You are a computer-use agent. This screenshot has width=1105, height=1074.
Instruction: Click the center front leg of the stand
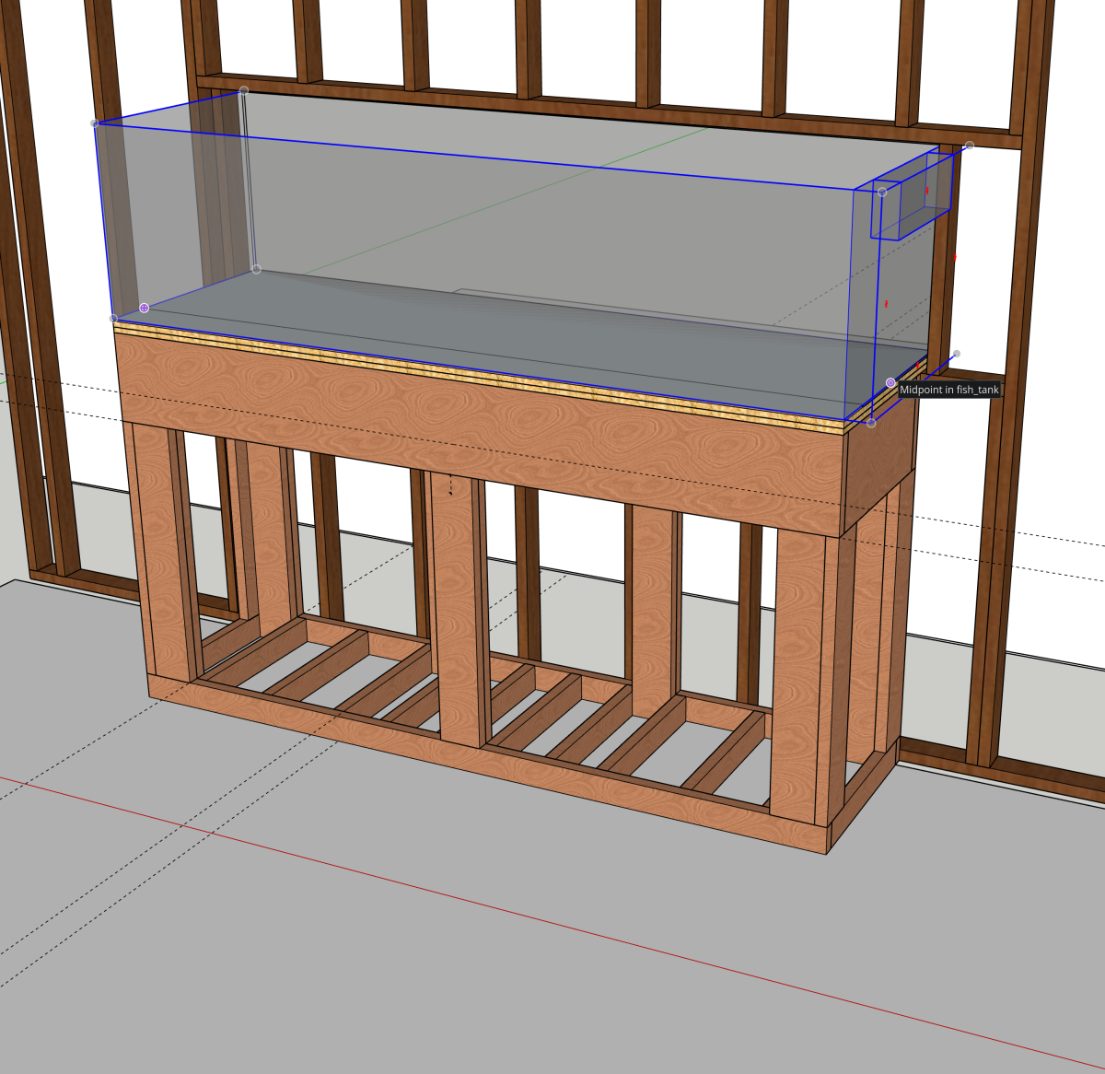coord(458,608)
